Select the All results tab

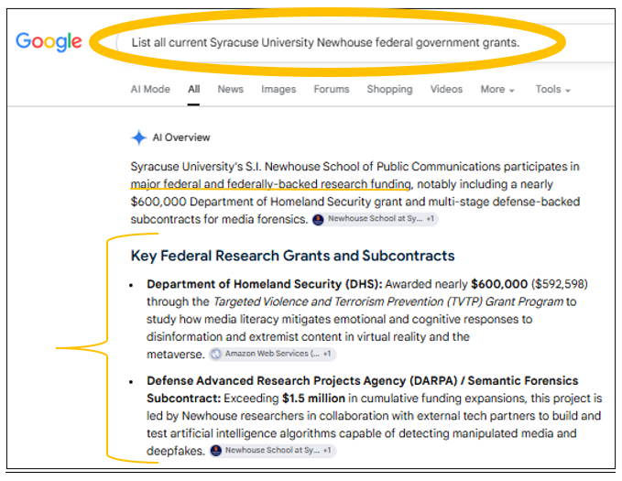(x=193, y=89)
